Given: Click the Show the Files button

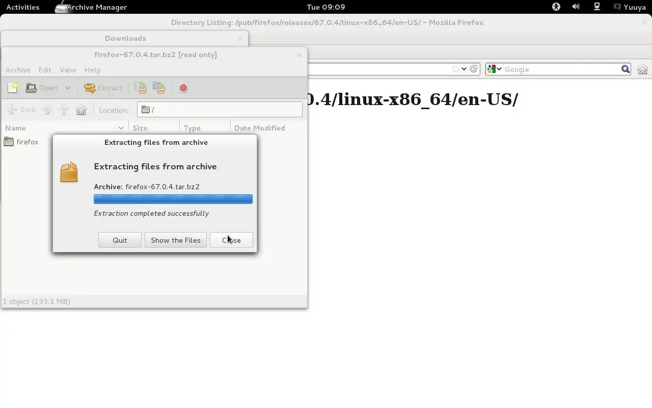Looking at the screenshot, I should (x=176, y=240).
